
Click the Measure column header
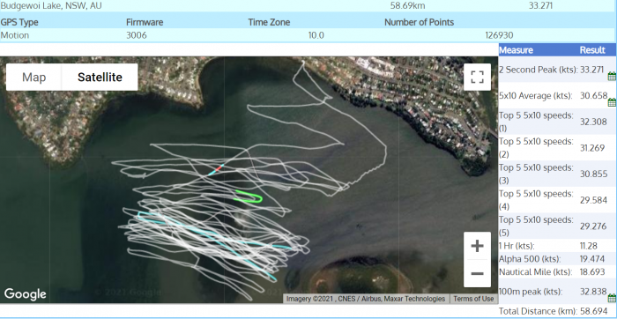coord(516,50)
